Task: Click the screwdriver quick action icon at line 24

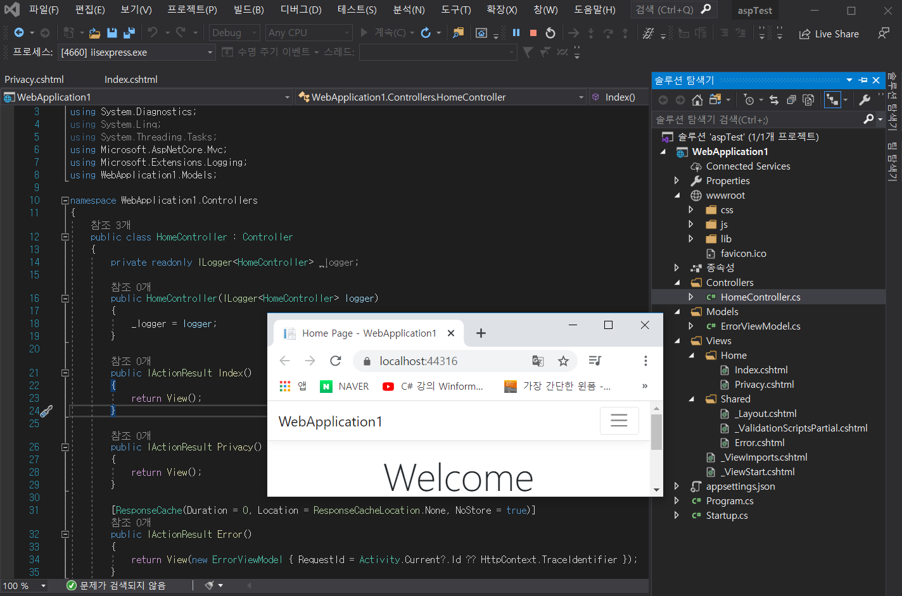Action: [x=46, y=411]
